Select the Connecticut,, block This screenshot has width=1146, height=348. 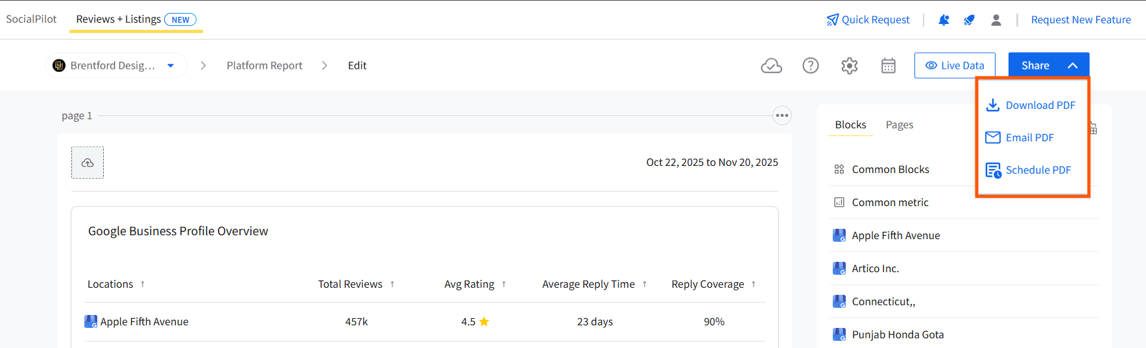(964, 301)
